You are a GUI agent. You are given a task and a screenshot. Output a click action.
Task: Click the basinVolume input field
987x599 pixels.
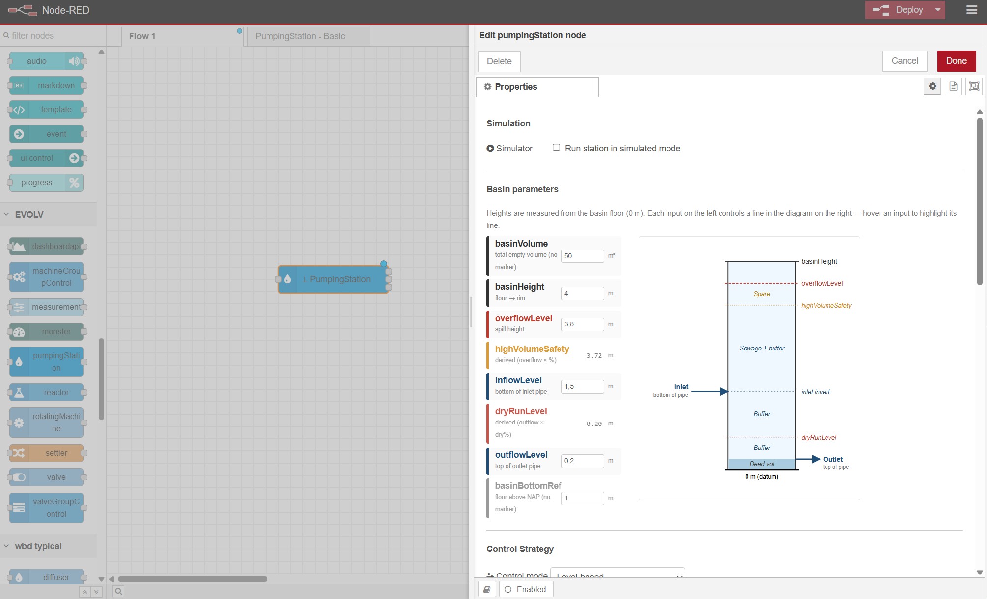coord(583,256)
